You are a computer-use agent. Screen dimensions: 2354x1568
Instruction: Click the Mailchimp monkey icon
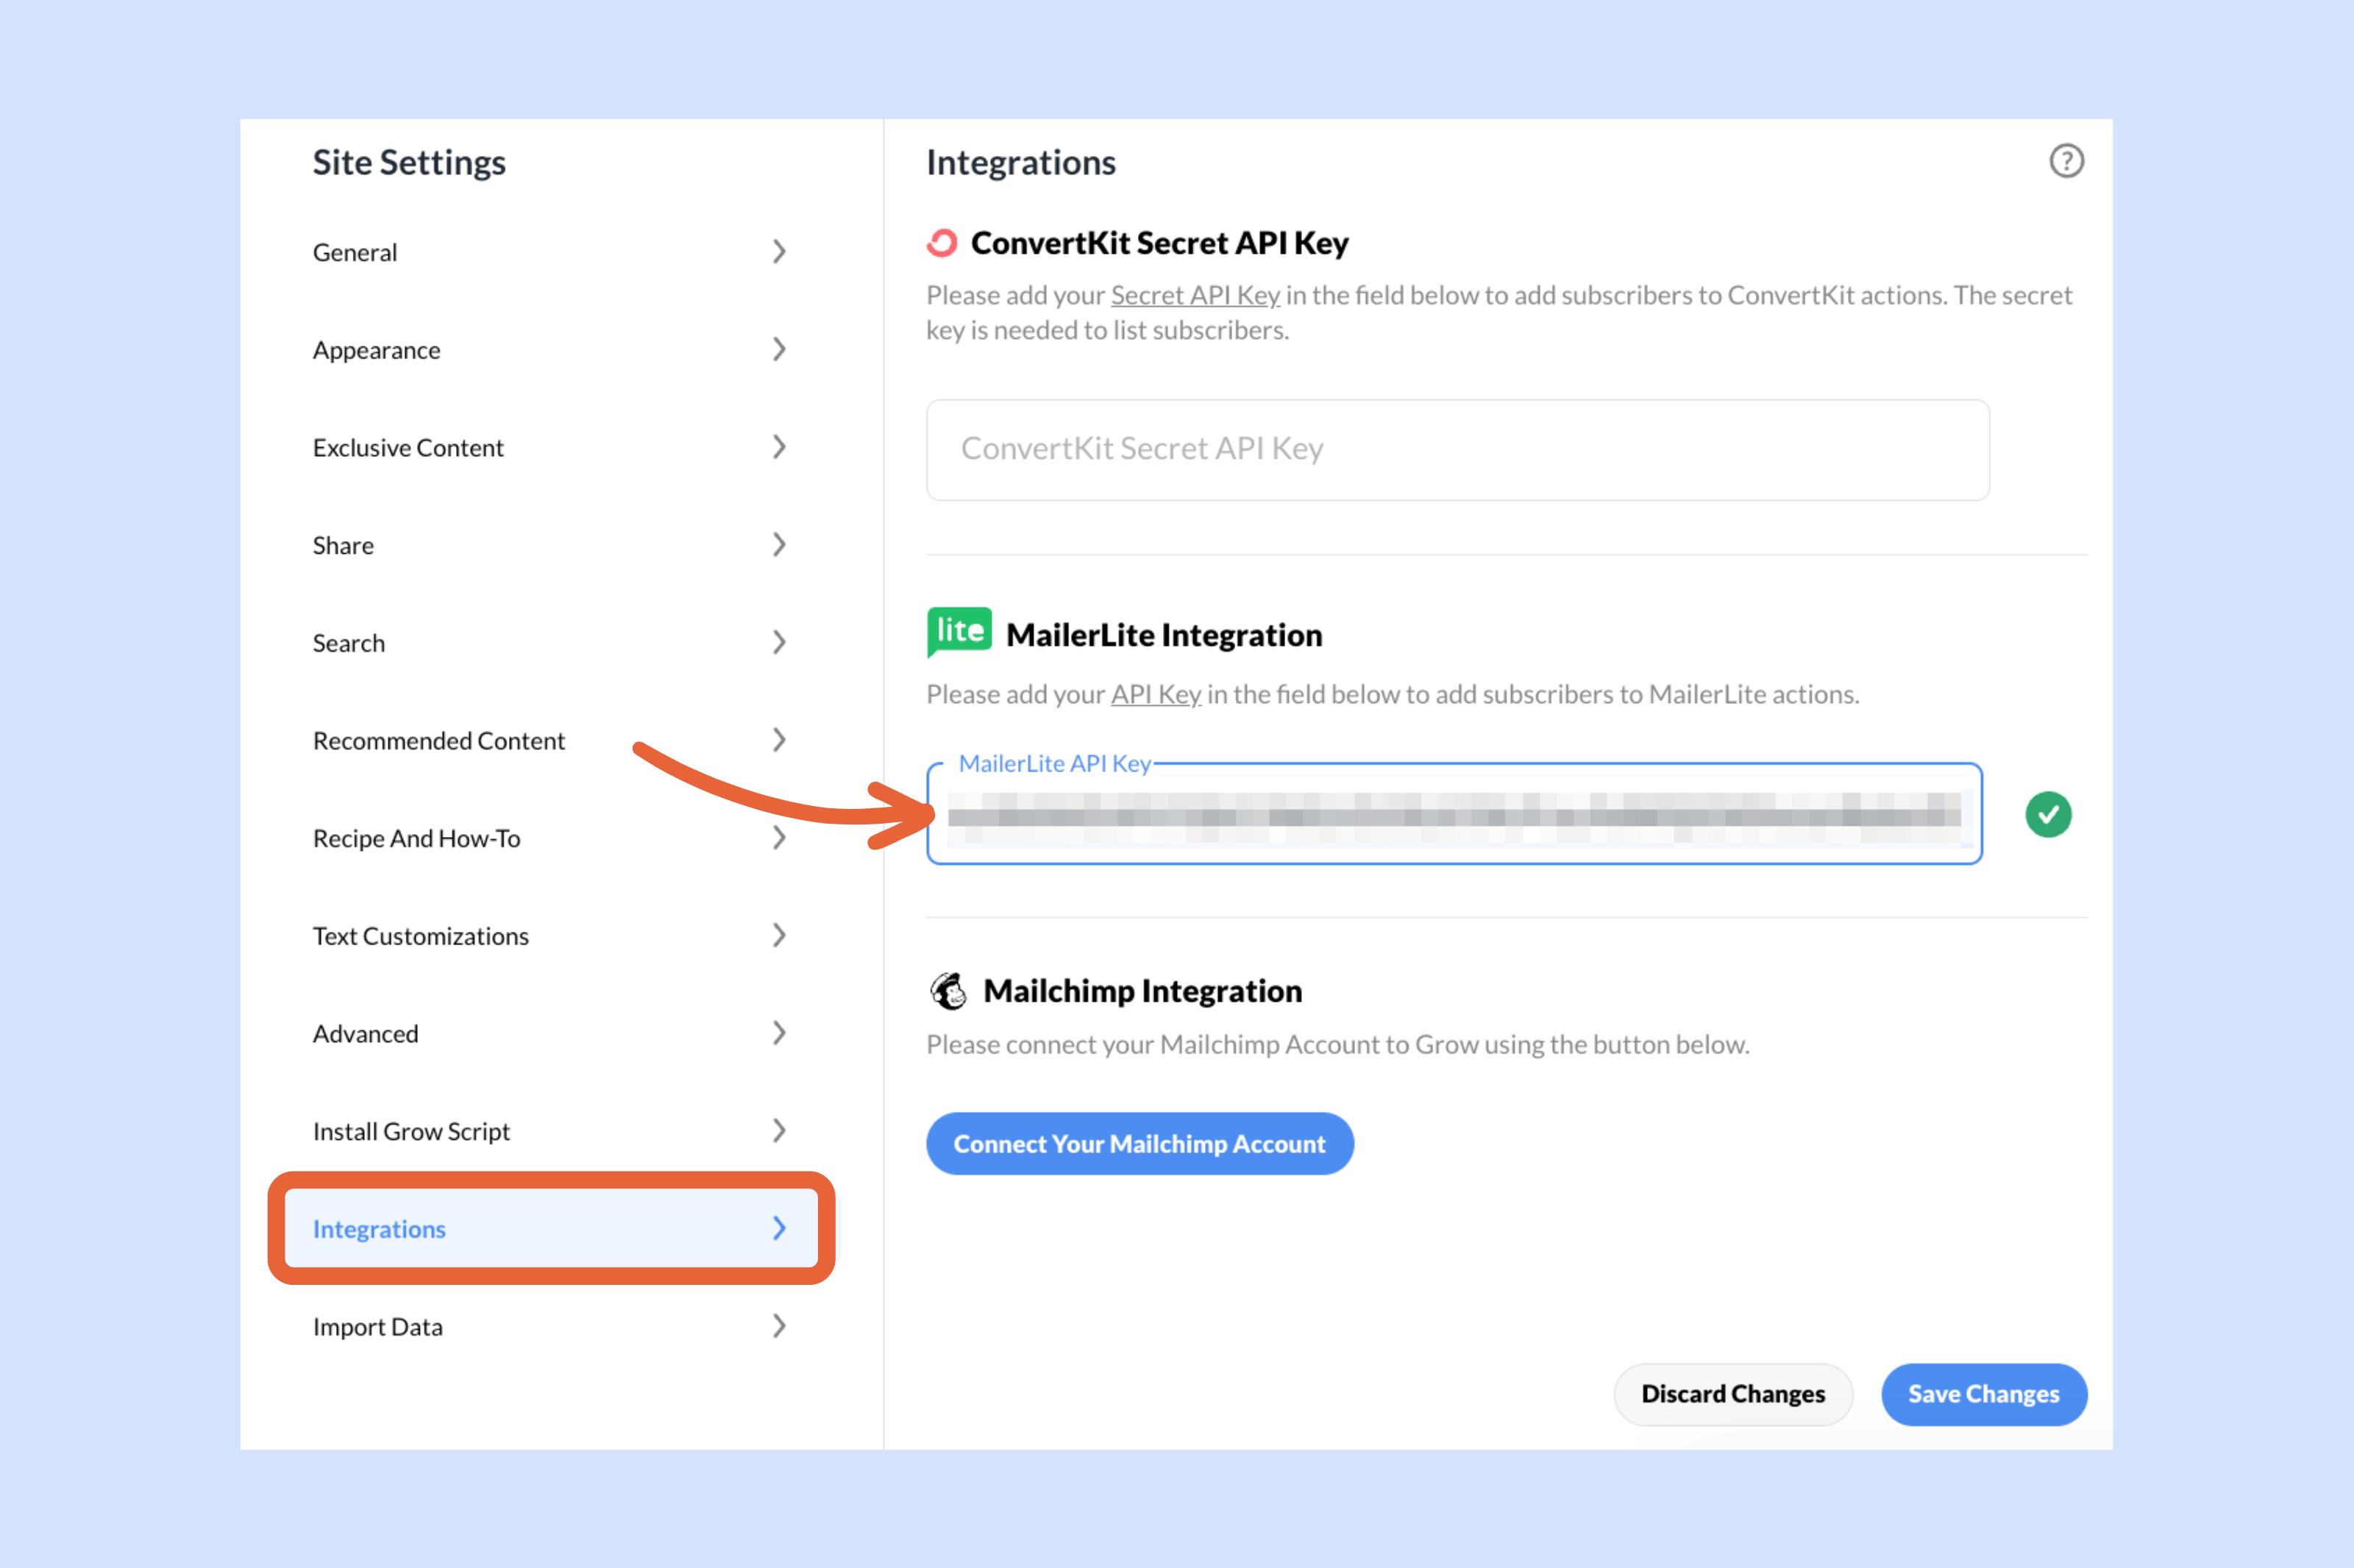click(948, 990)
